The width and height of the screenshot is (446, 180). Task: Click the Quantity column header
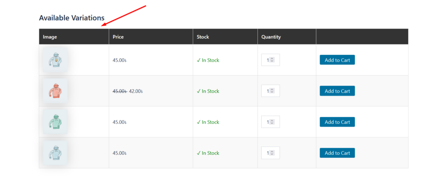271,37
